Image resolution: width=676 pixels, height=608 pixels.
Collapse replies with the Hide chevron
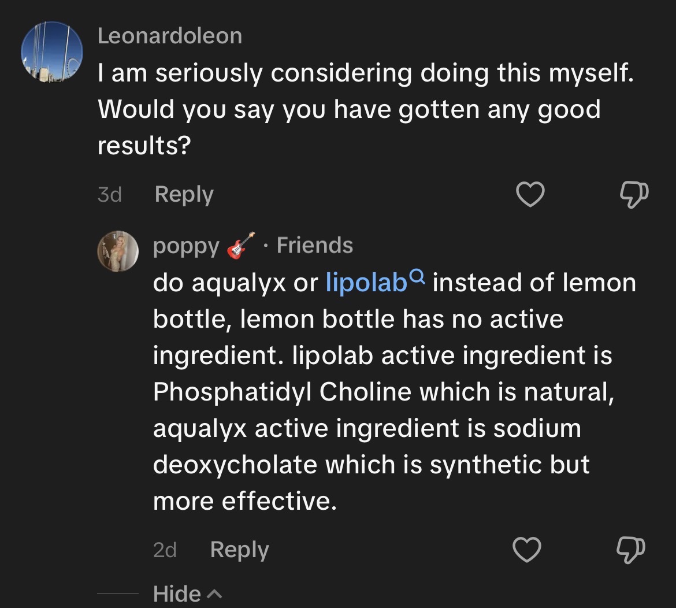pos(214,594)
